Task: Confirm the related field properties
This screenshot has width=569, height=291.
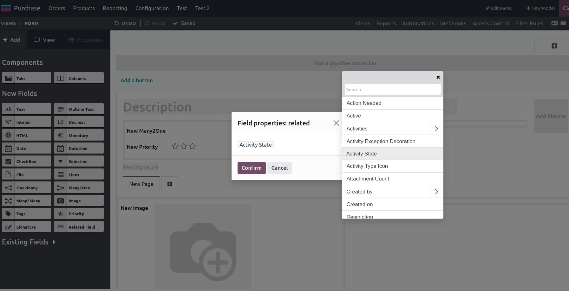Action: (x=252, y=168)
